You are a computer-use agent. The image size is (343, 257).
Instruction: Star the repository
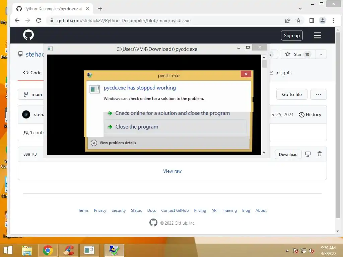tap(298, 55)
